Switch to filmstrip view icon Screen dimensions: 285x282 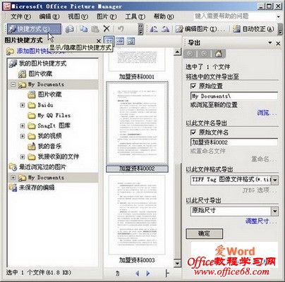120,41
